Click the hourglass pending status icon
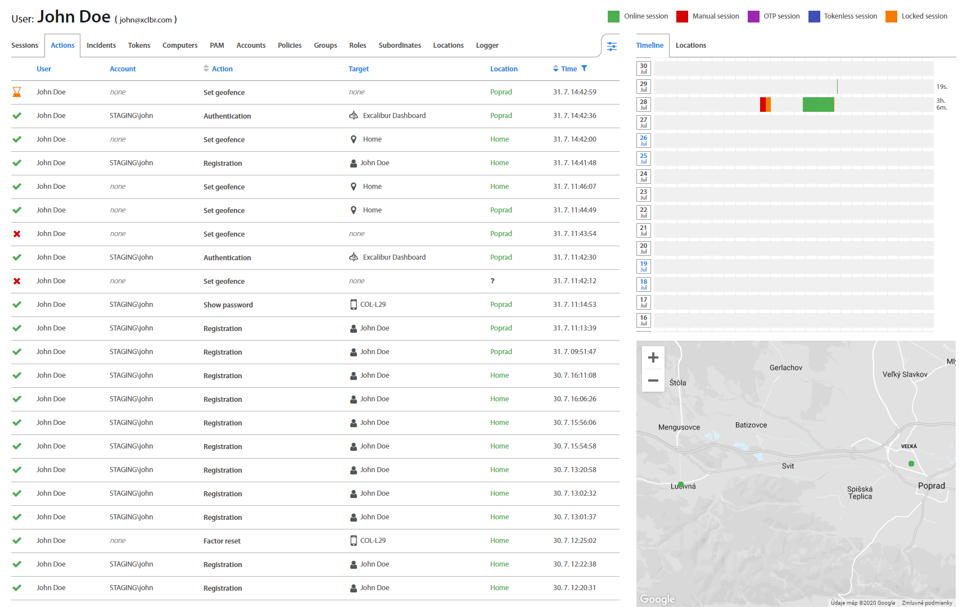Screen dimensions: 967x607 pos(17,92)
